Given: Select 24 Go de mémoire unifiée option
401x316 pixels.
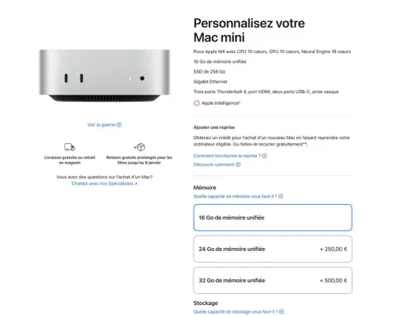Looking at the screenshot, I should [x=273, y=249].
